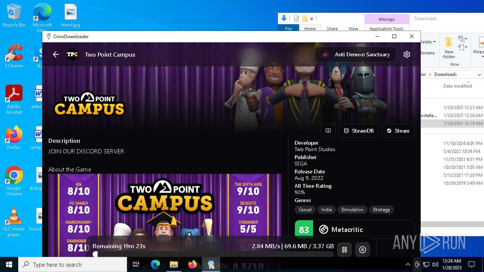
Task: Click the Manage contextual tab in Explorer
Action: 386,19
